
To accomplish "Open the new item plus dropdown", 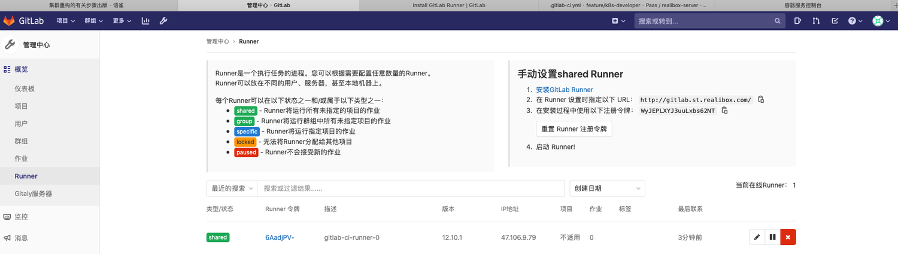I will tap(618, 21).
